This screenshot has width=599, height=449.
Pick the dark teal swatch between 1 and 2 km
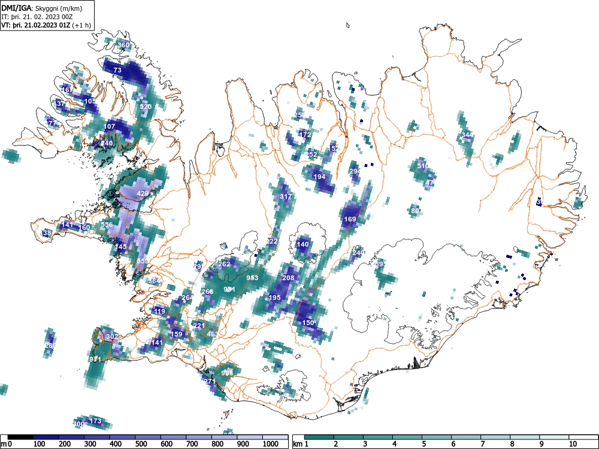tap(319, 437)
